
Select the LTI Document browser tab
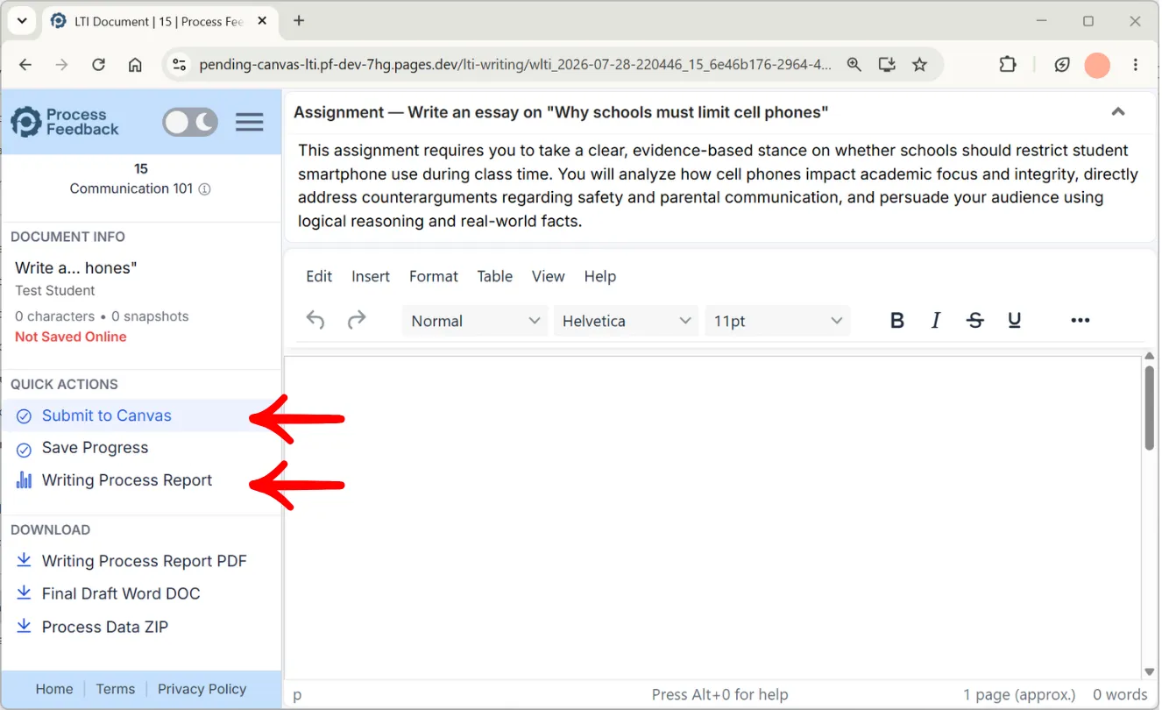(159, 21)
